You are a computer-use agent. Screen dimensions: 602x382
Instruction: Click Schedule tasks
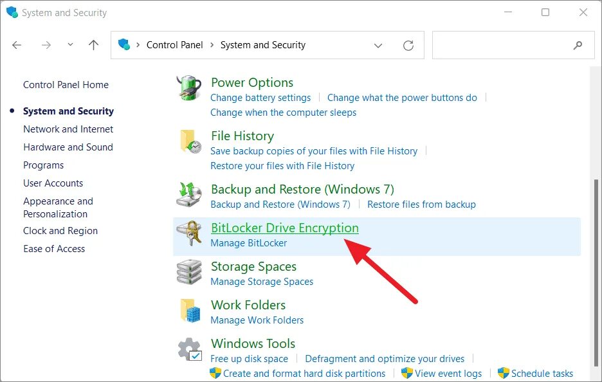[542, 373]
